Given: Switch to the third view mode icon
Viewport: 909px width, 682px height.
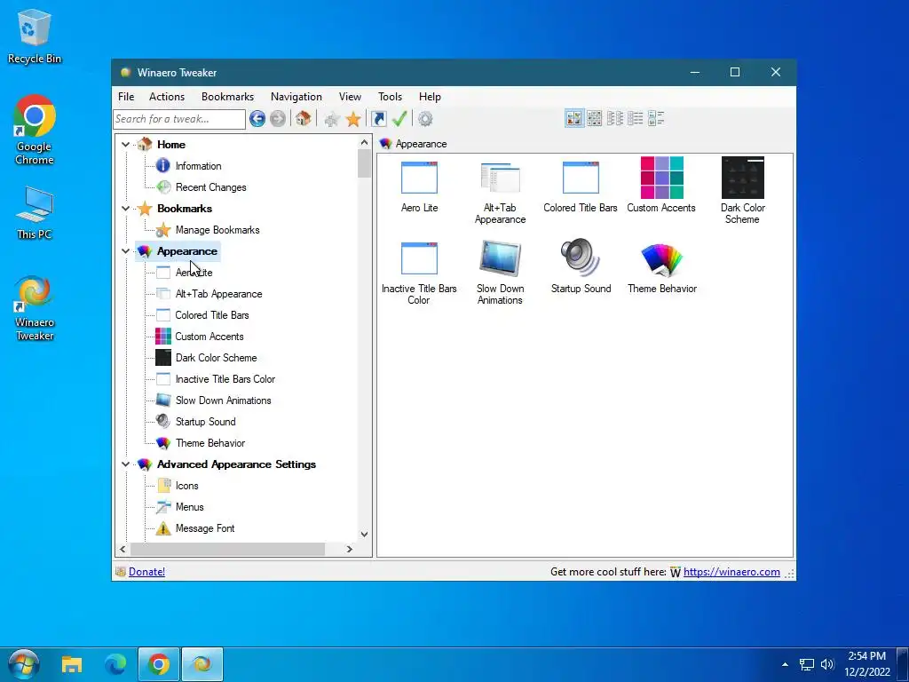Looking at the screenshot, I should (x=615, y=118).
